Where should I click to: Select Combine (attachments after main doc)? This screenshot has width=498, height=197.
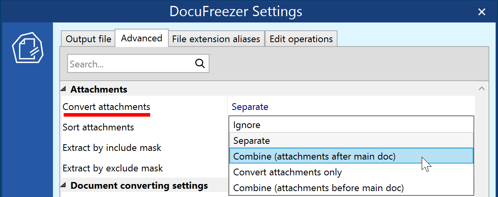click(314, 156)
